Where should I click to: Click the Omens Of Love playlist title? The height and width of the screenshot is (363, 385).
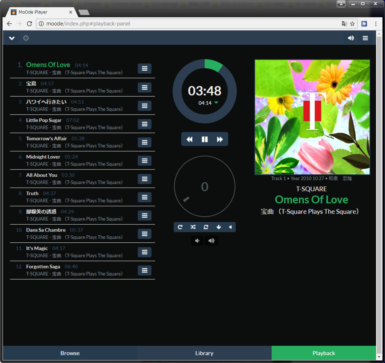click(x=48, y=65)
